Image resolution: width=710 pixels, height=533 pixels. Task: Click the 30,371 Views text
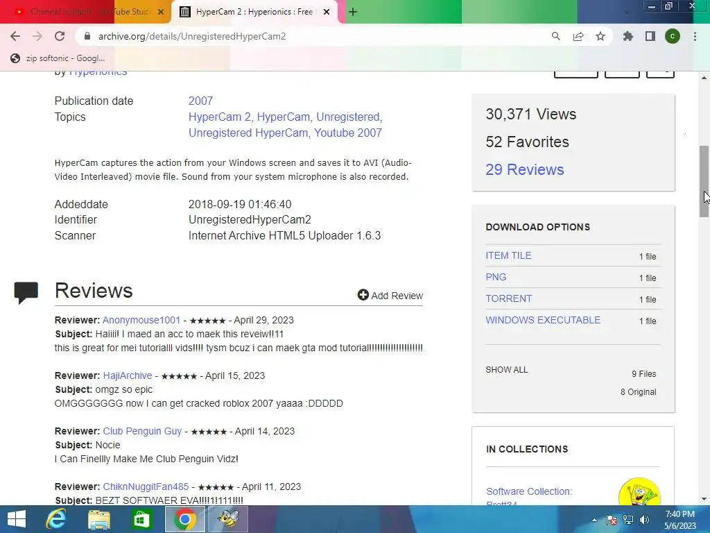[x=530, y=115]
